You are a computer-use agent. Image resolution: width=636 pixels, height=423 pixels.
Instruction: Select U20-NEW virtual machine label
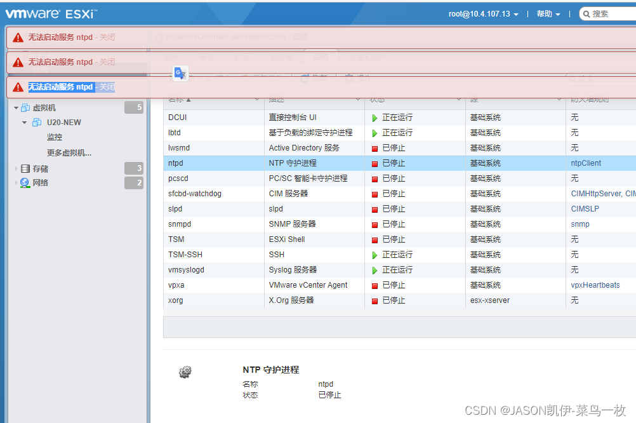coord(64,122)
